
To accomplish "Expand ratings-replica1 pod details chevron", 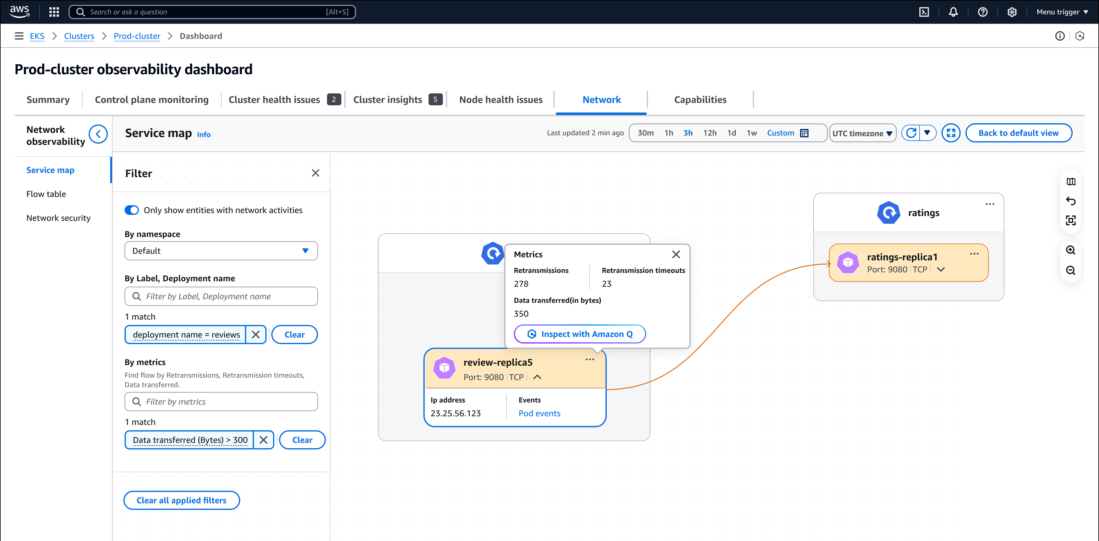I will click(941, 269).
